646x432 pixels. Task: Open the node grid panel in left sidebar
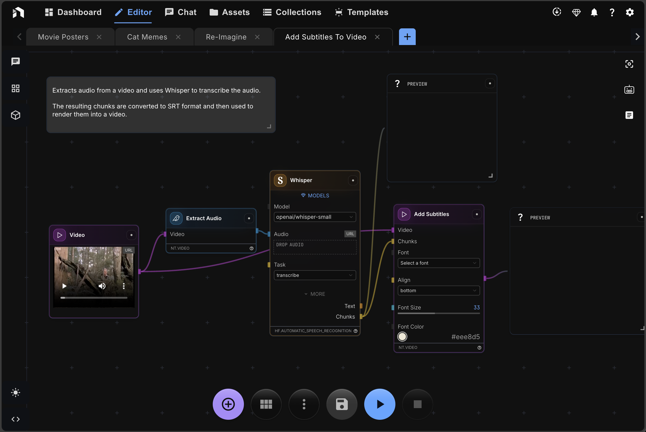click(x=15, y=88)
